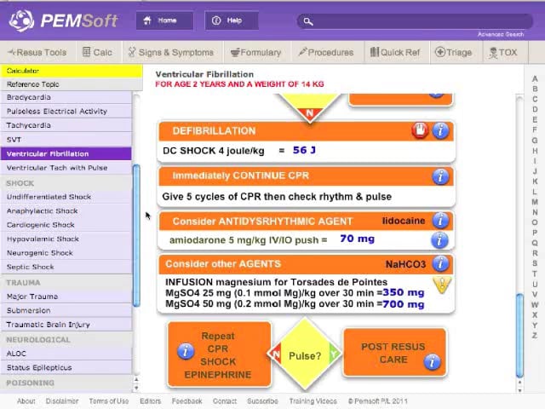Select Septic Shock

[66, 267]
